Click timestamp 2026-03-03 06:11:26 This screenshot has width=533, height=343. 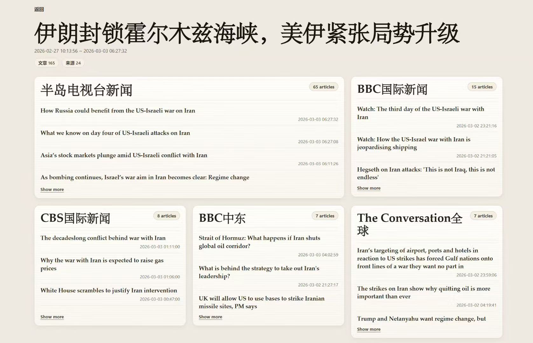(x=318, y=164)
